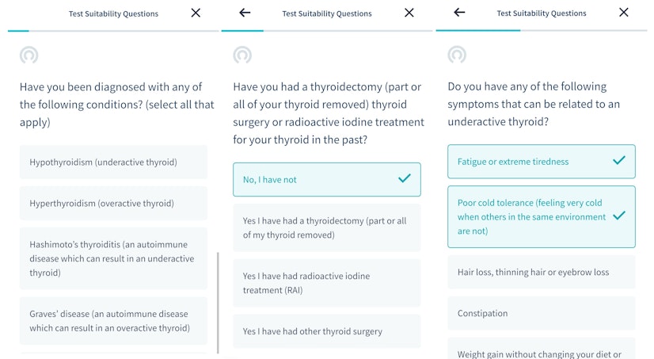Uncheck the Poor cold tolerance symptom

(x=541, y=216)
